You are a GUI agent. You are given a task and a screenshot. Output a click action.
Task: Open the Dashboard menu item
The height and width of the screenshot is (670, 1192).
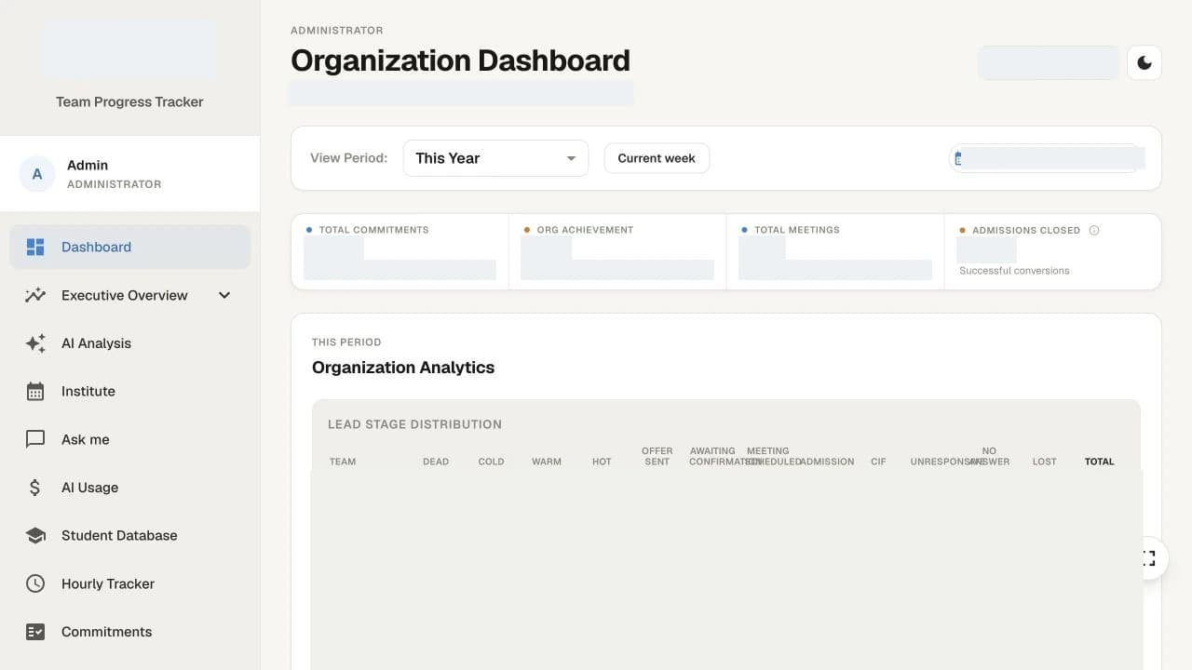130,247
